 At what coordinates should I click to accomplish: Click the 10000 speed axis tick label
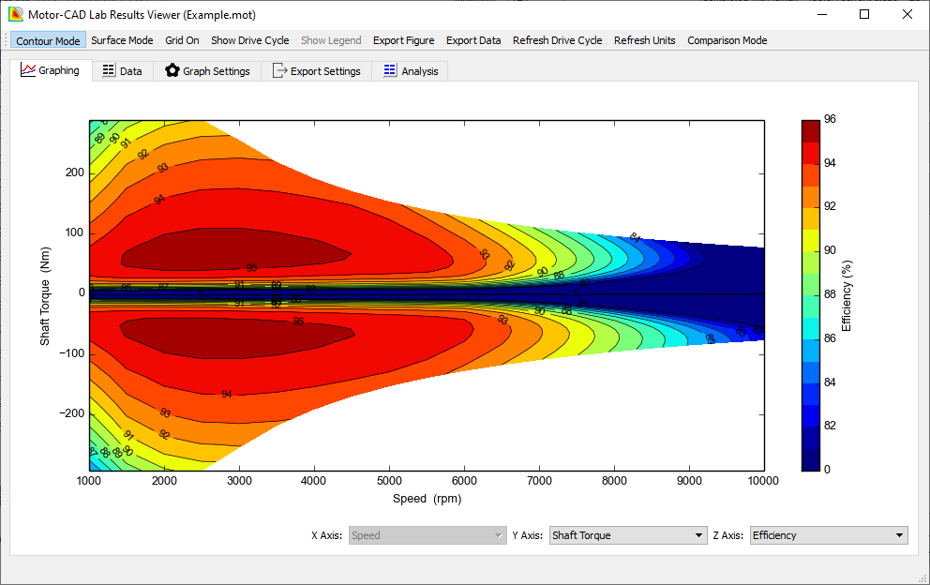click(763, 481)
